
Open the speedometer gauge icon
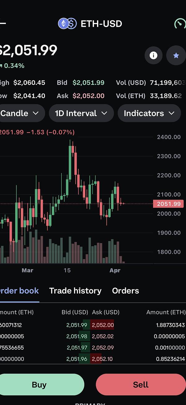pos(180,24)
